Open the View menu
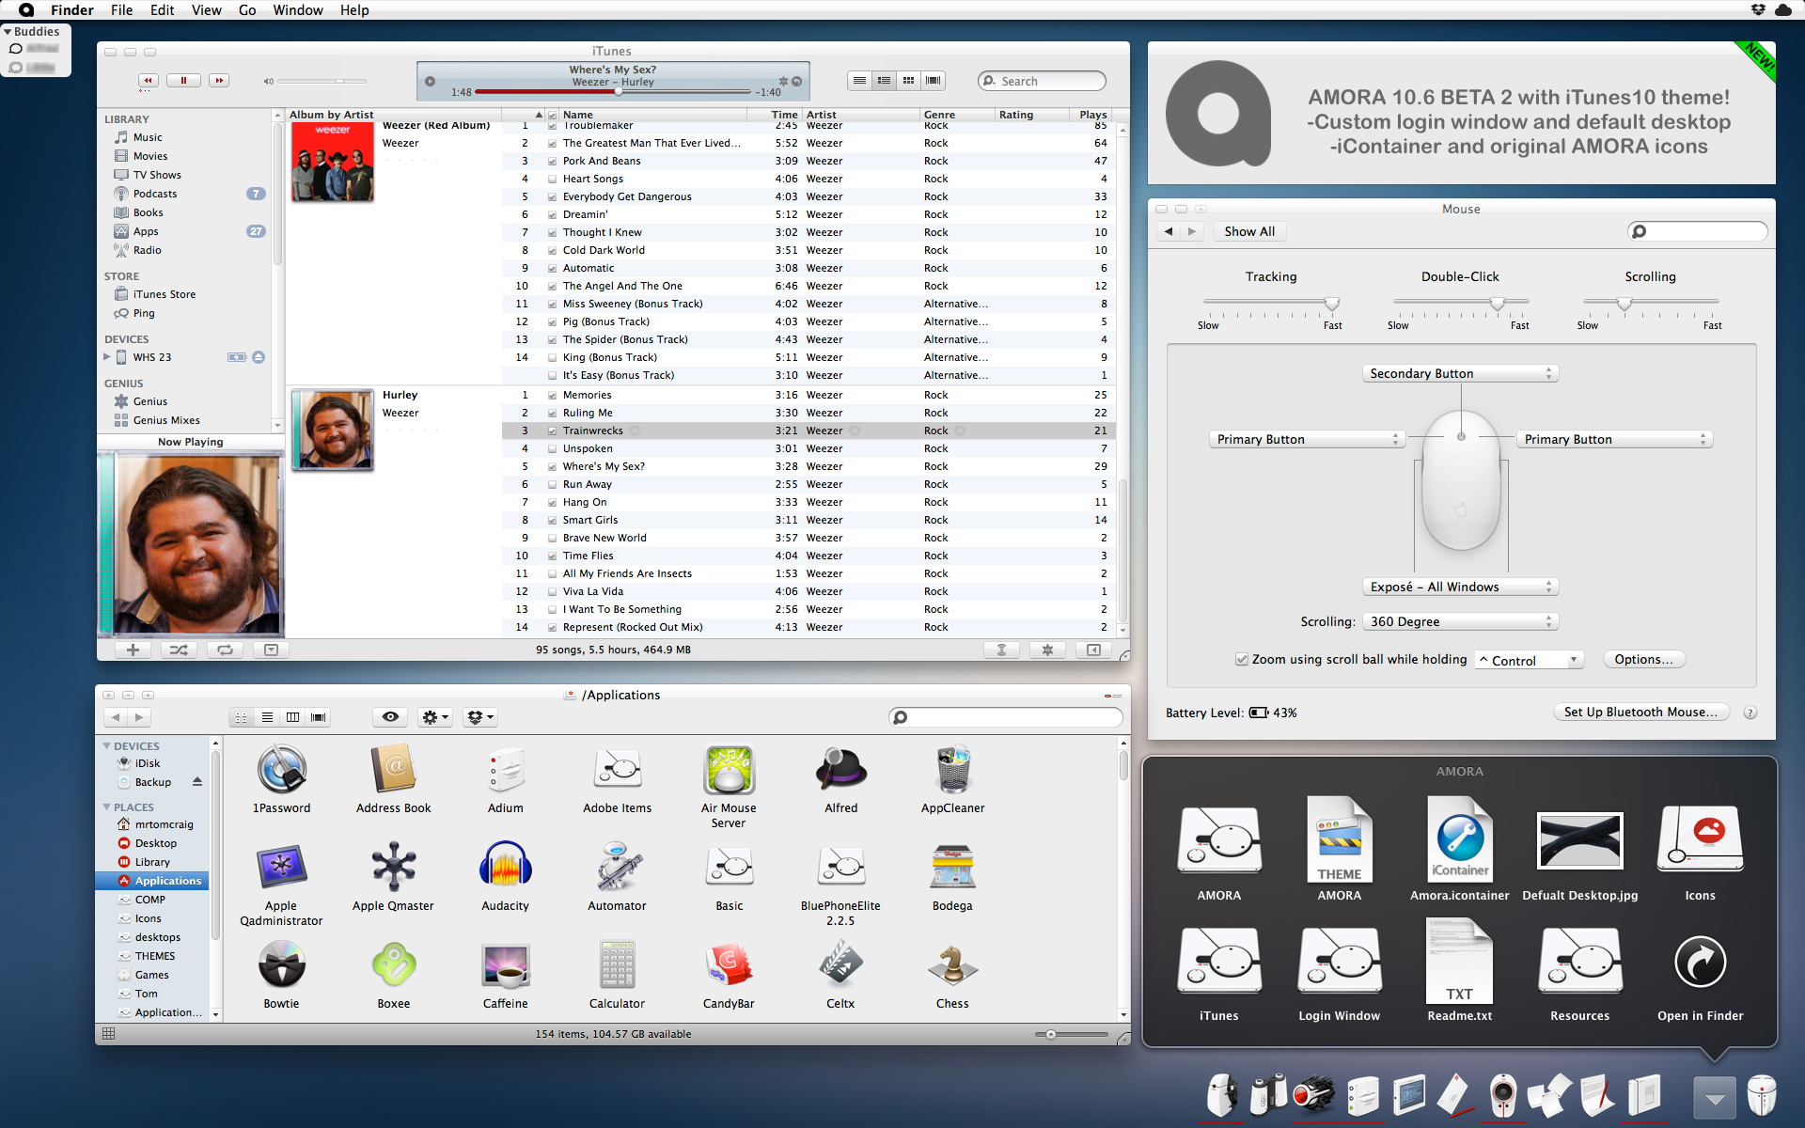Image resolution: width=1805 pixels, height=1128 pixels. point(207,10)
